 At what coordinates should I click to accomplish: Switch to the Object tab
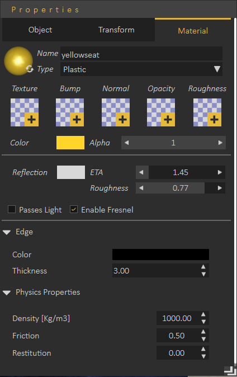(40, 30)
